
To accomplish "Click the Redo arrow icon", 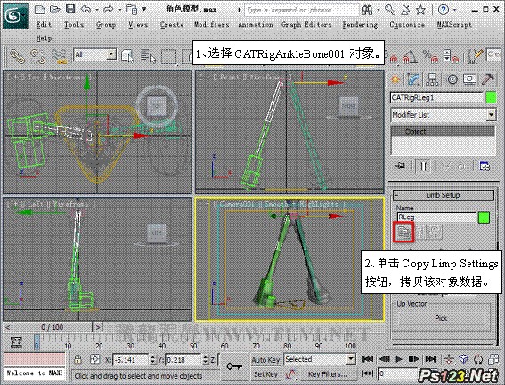I will click(x=109, y=9).
